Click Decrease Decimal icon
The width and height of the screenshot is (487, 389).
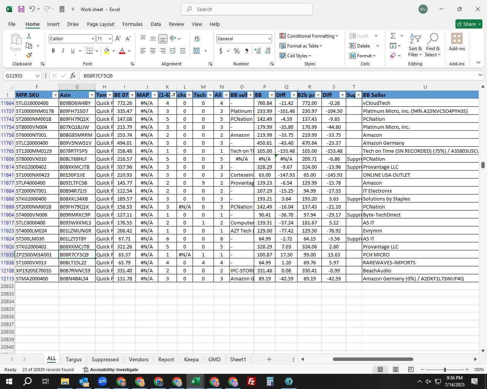tap(267, 51)
